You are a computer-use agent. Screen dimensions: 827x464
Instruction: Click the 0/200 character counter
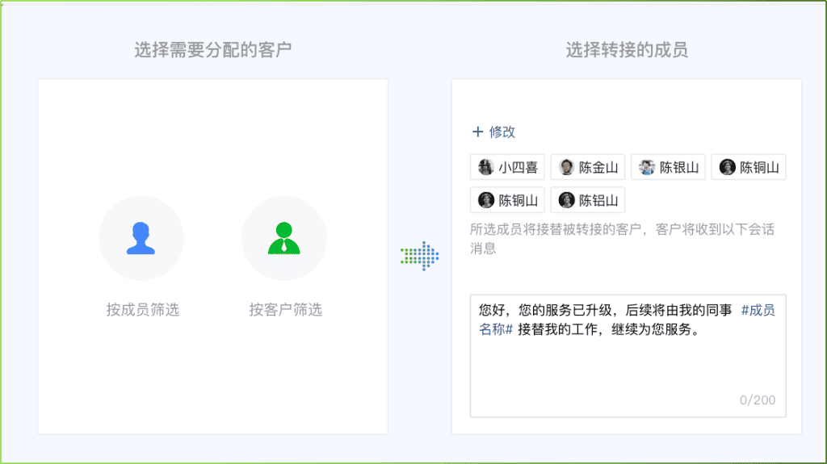click(x=757, y=400)
